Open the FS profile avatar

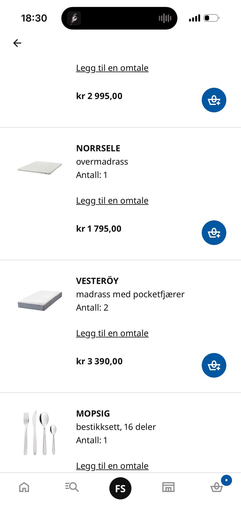click(120, 488)
